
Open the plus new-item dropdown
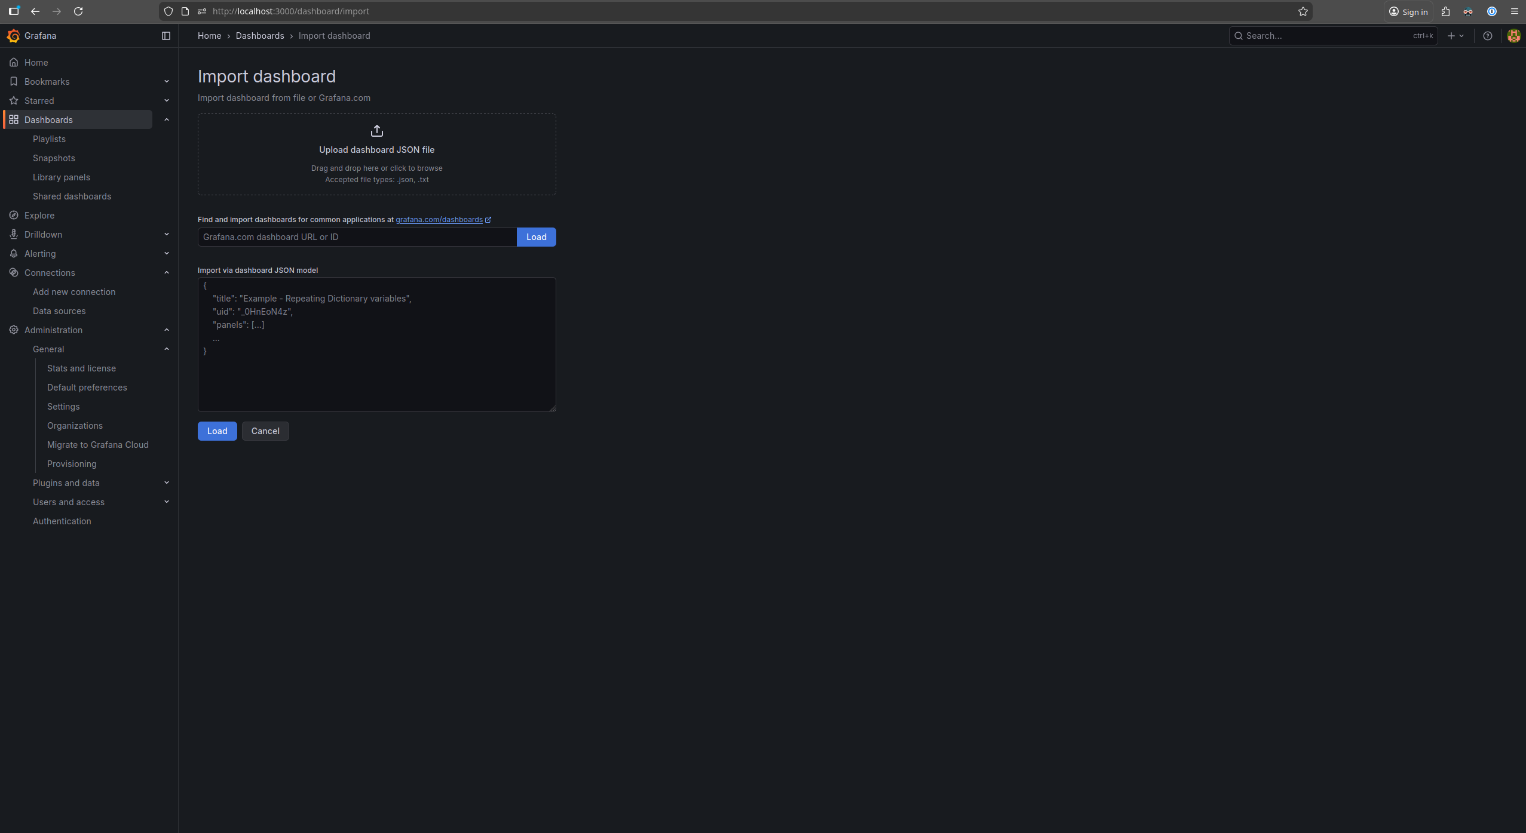tap(1455, 36)
